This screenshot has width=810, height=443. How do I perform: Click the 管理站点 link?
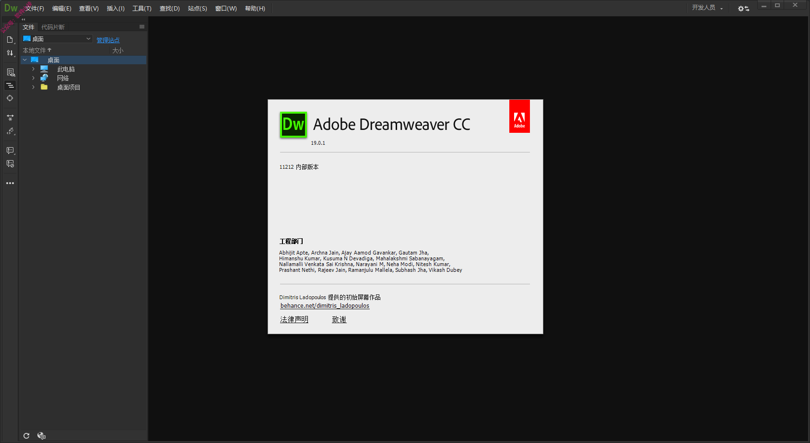pyautogui.click(x=108, y=40)
